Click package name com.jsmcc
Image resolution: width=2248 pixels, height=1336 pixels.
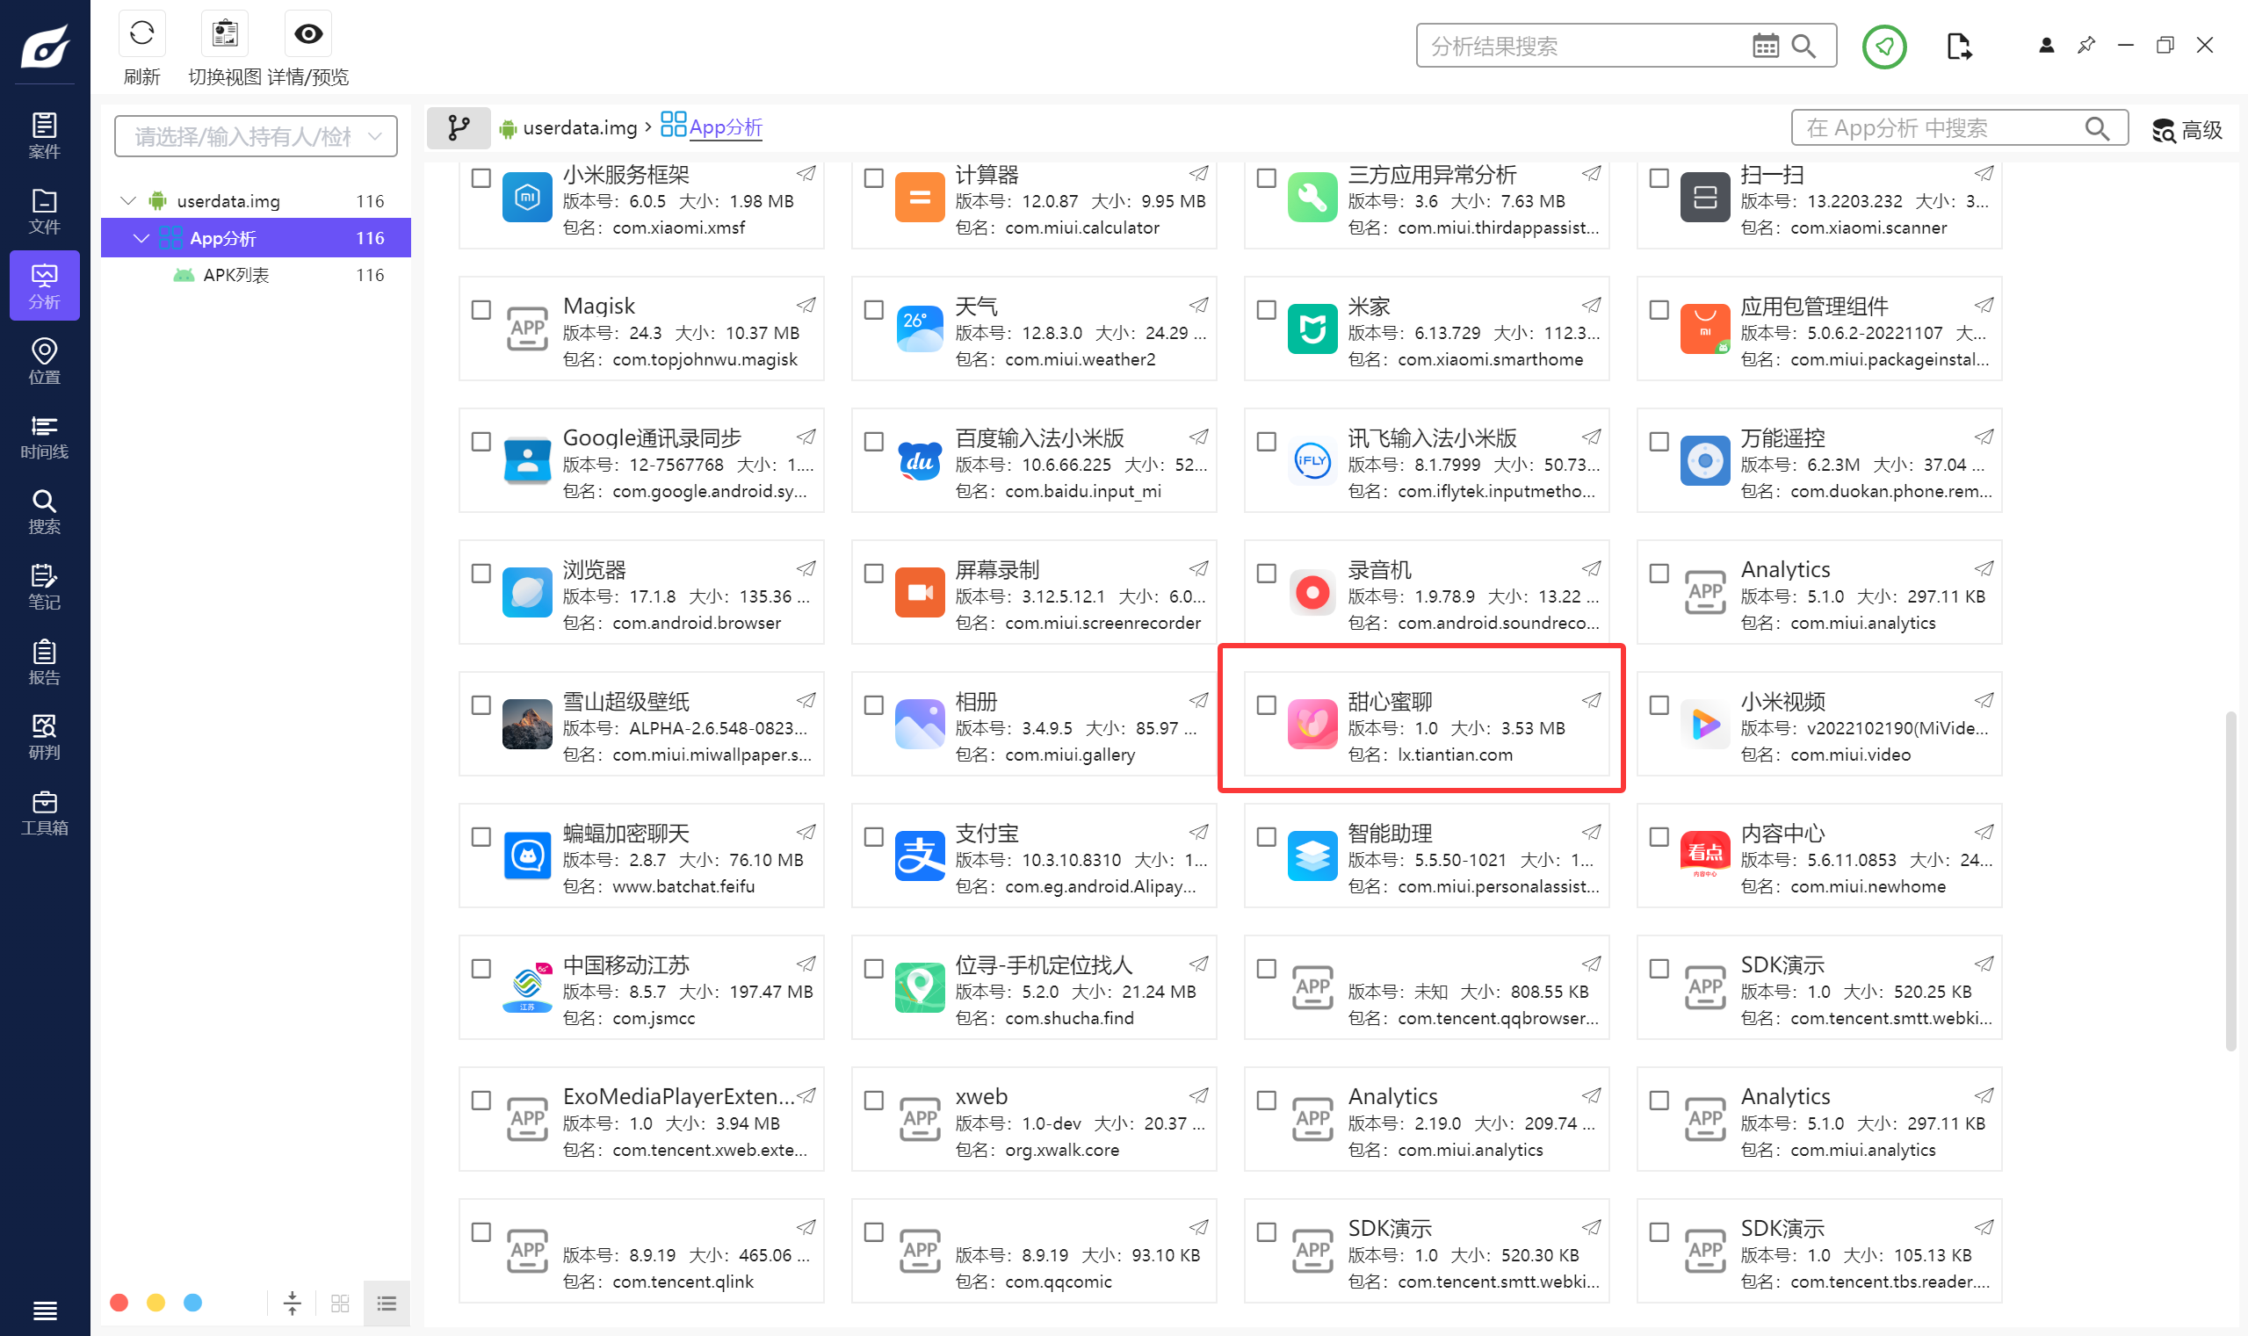(x=654, y=1017)
